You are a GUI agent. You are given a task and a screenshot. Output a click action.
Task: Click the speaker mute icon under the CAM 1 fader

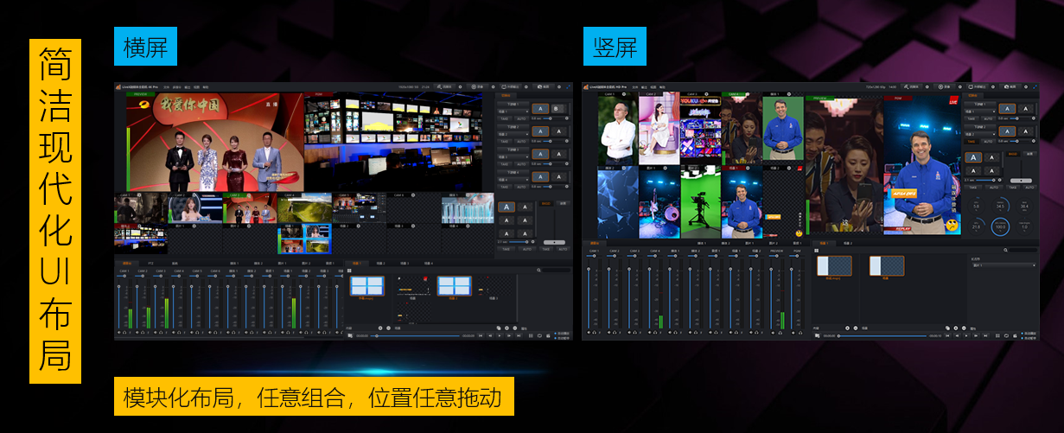(118, 332)
